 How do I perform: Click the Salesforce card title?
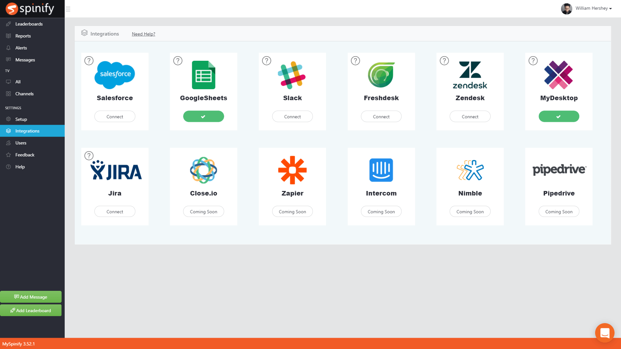115,98
